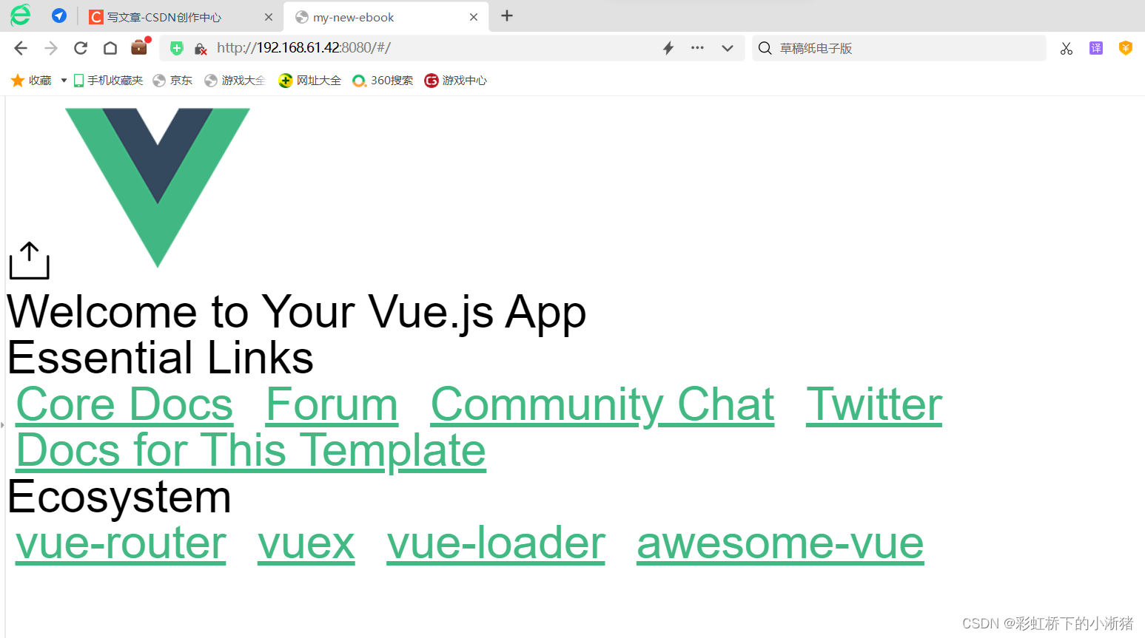Open the 游戏大全 bookmark
The image size is (1145, 638).
[235, 80]
